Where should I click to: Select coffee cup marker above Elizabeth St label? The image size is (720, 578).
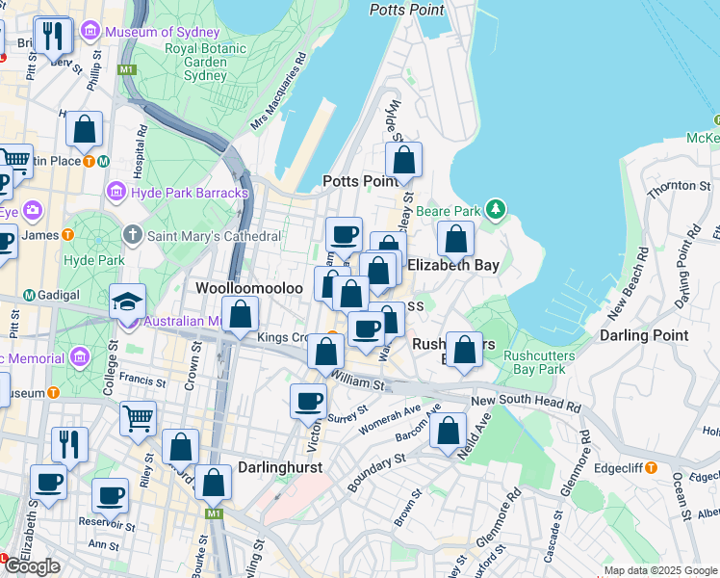pyautogui.click(x=49, y=484)
